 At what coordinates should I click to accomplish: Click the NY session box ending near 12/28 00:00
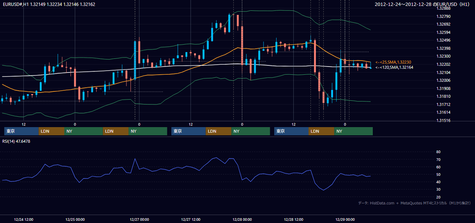point(251,131)
